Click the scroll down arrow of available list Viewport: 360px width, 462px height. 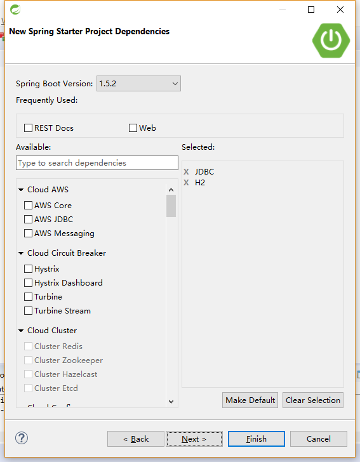(171, 401)
